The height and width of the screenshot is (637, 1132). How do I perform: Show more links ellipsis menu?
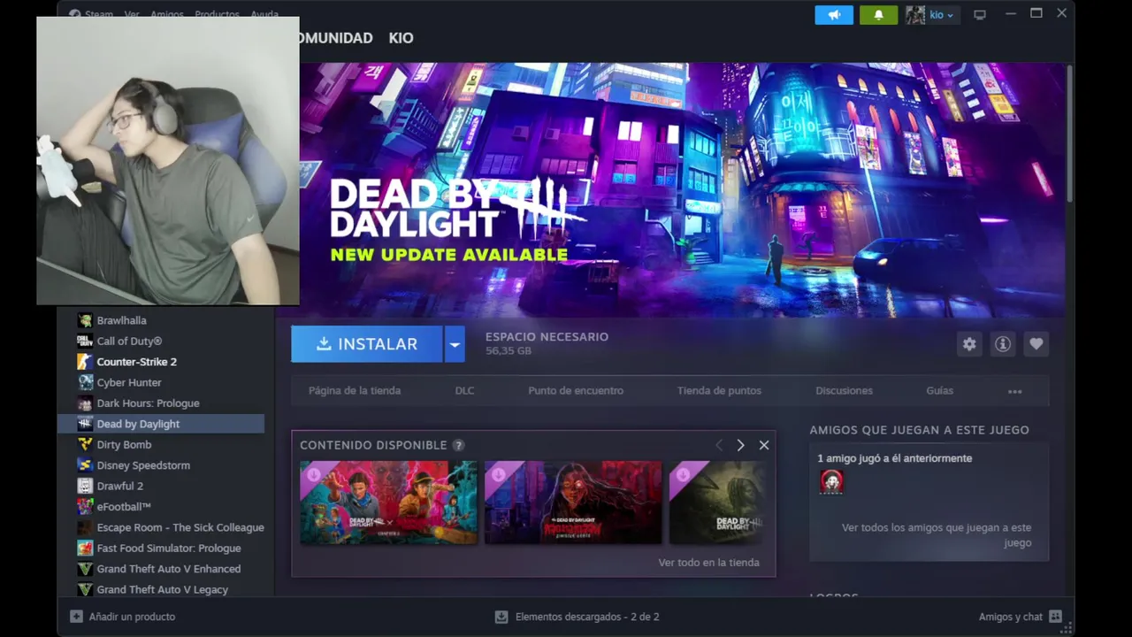point(1015,391)
